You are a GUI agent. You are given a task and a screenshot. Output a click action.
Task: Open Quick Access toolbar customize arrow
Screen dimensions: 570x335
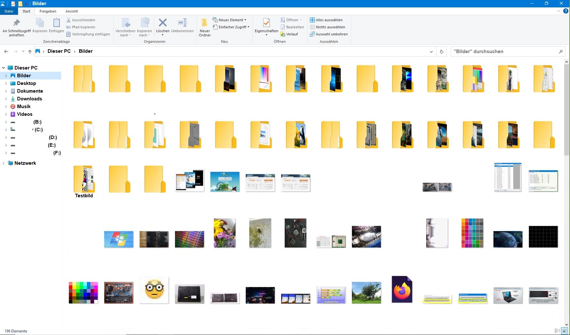click(26, 4)
